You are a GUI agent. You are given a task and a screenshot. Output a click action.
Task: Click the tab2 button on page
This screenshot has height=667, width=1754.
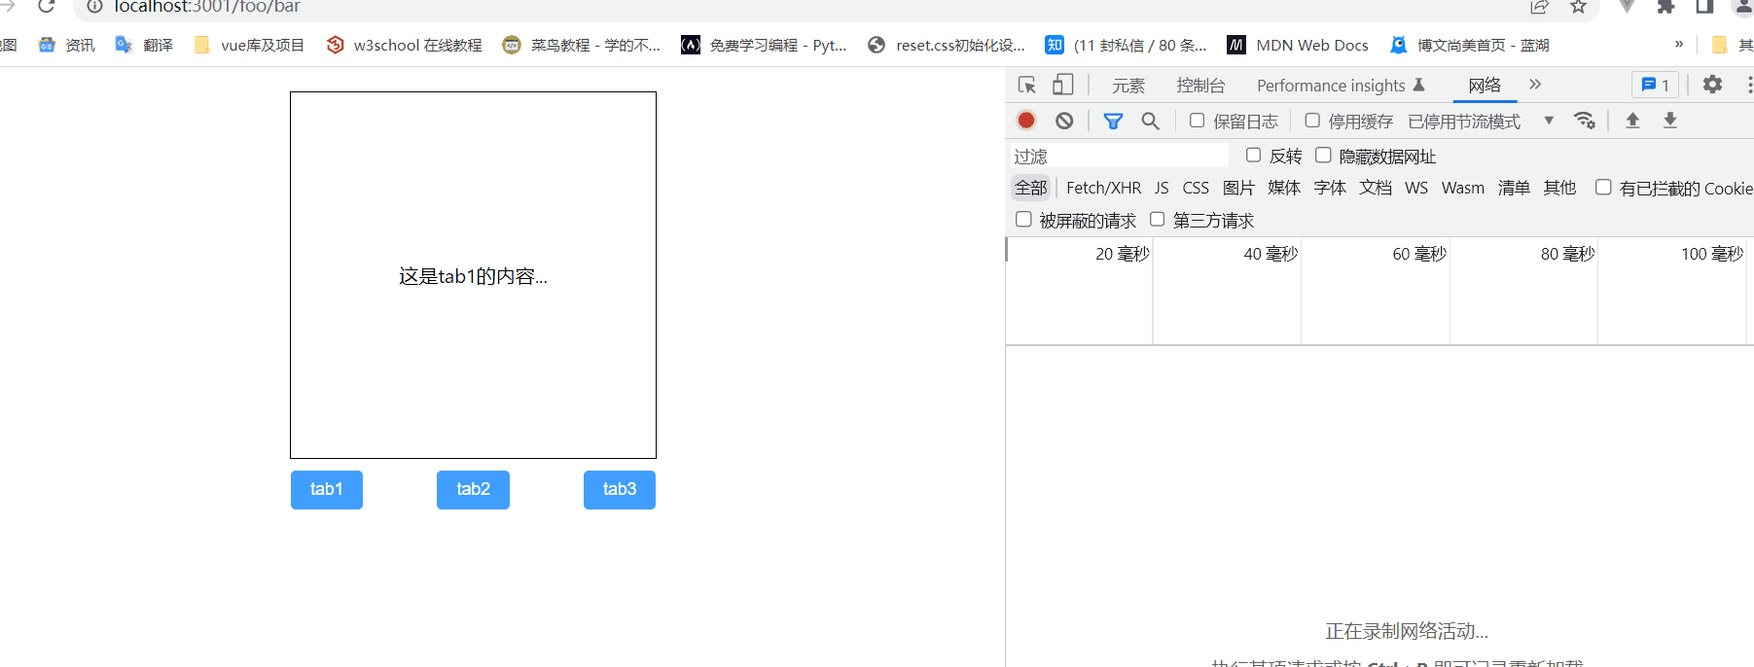(x=473, y=489)
